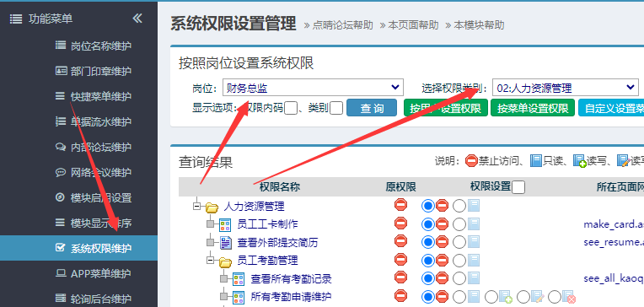
Task: Collapse the 员工考勤管理 folder node
Action: [x=211, y=260]
